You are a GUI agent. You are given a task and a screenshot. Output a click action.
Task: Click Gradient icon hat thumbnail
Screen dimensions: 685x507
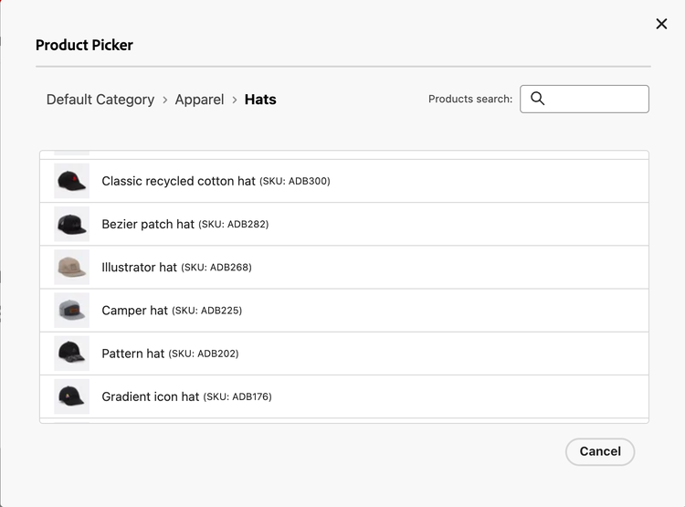[x=71, y=396]
